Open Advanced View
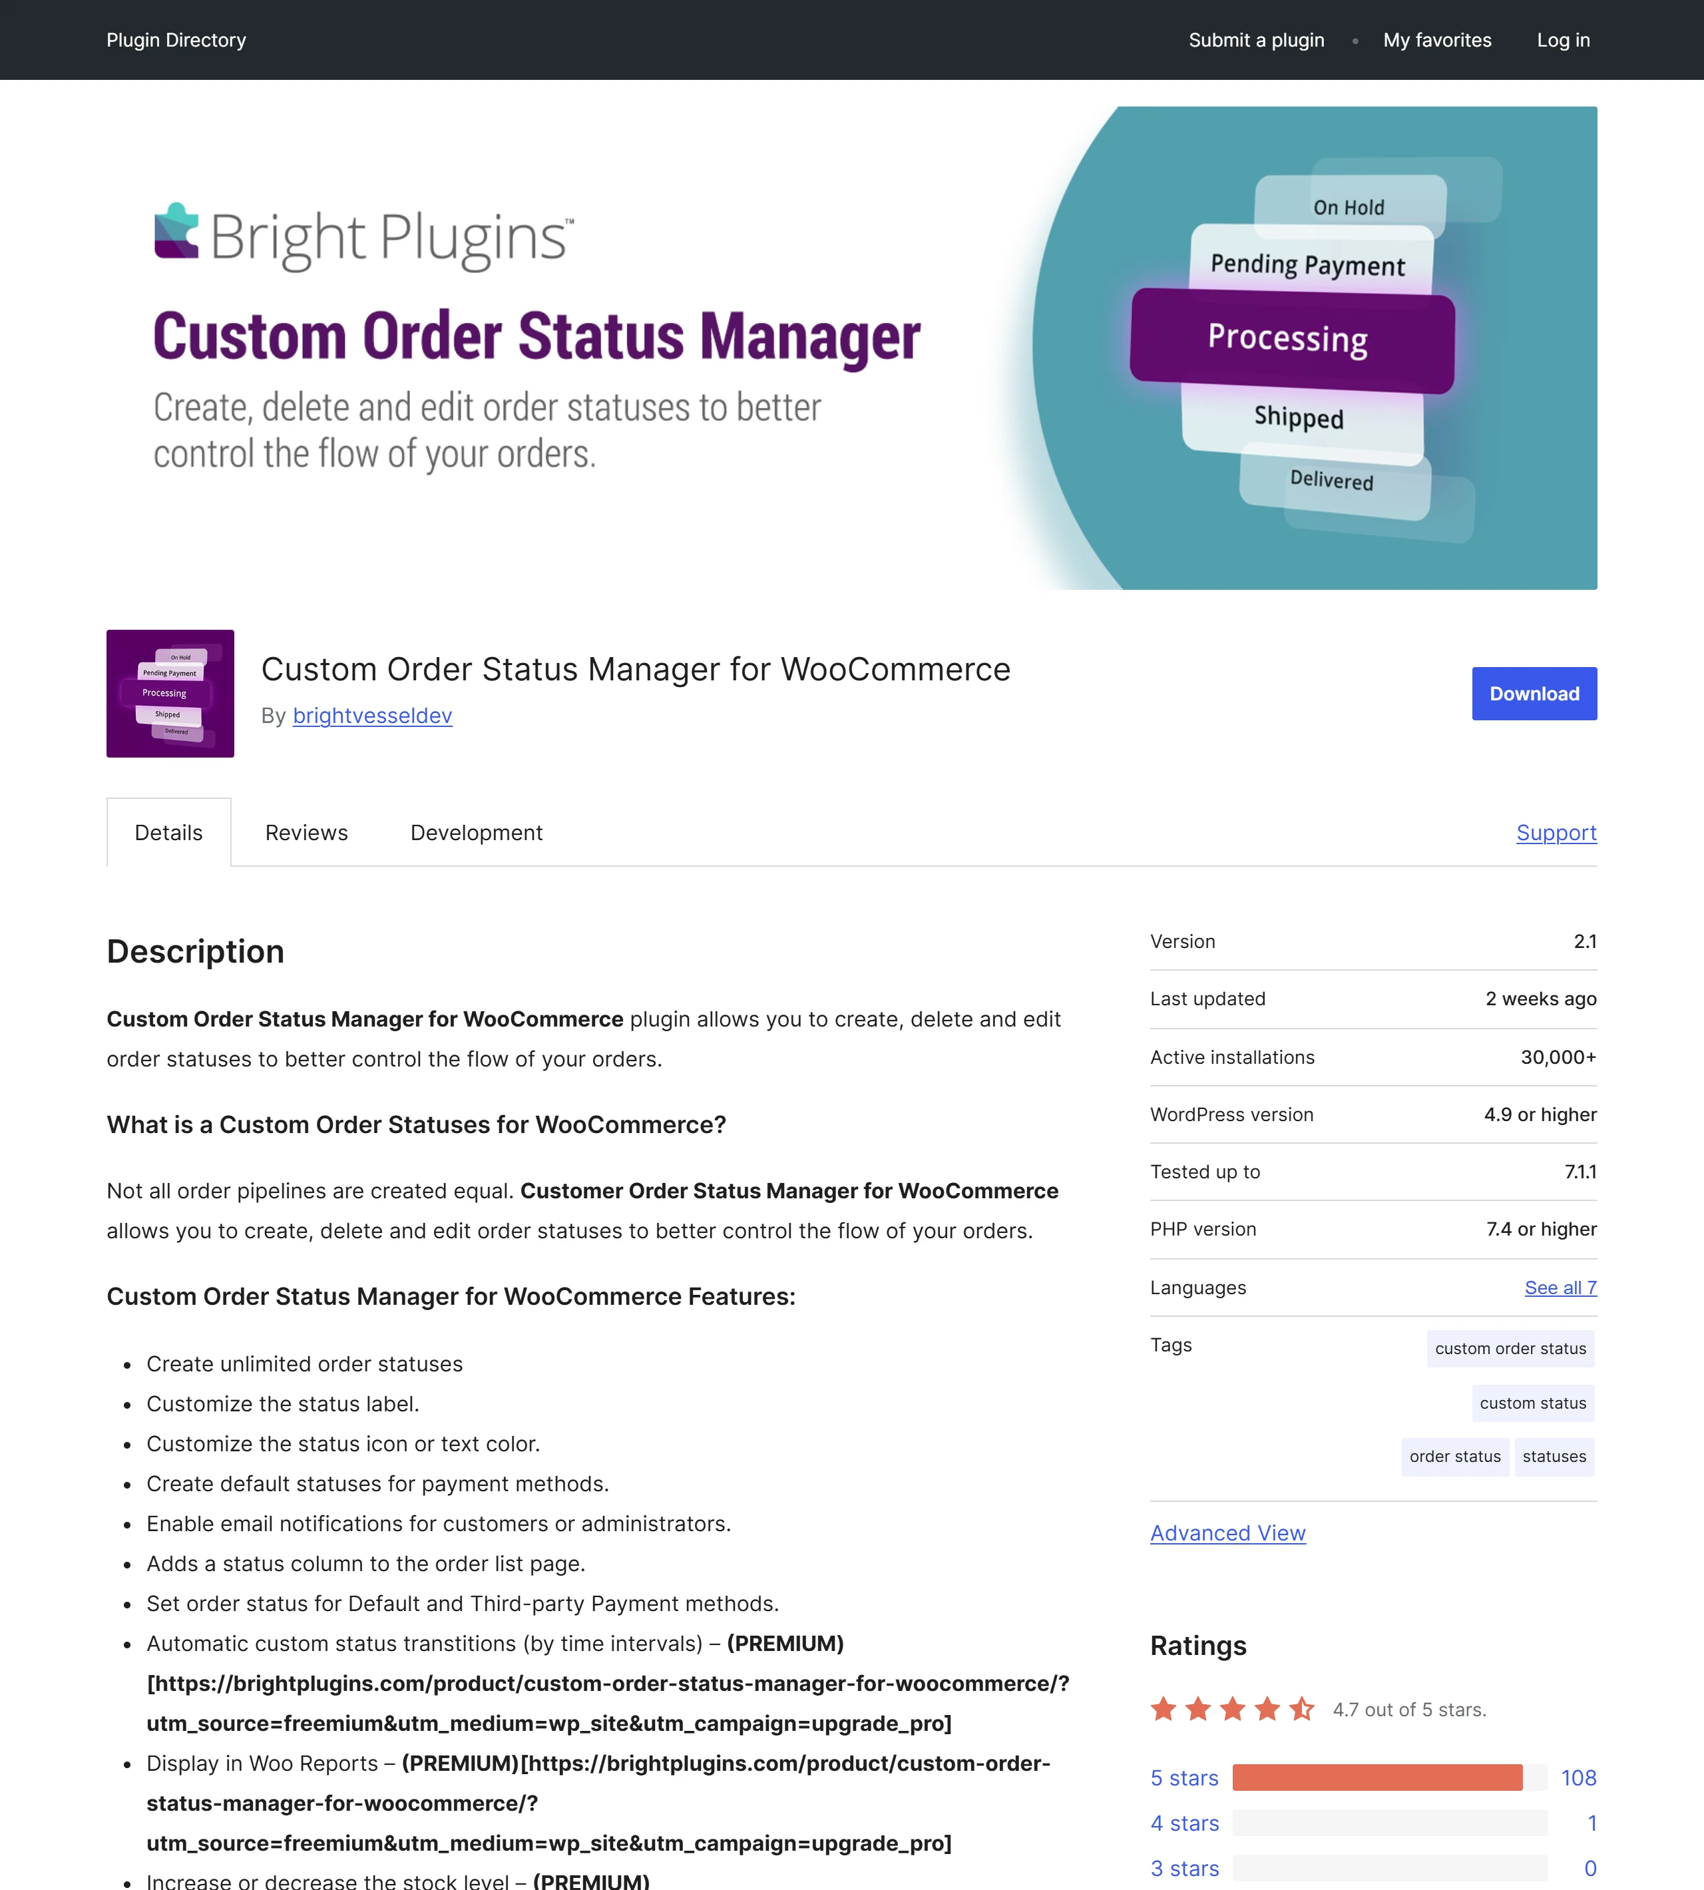The height and width of the screenshot is (1890, 1704). tap(1227, 1533)
